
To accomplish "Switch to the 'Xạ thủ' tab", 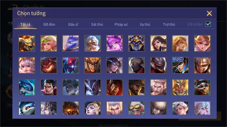I will point(145,25).
